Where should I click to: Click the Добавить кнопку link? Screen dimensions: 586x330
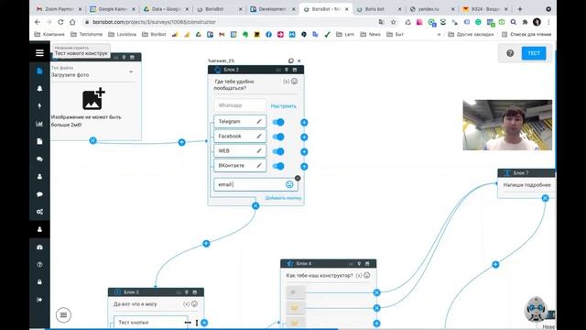283,198
